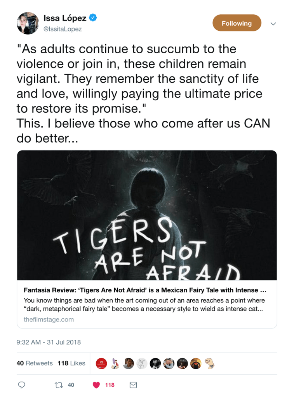Send tweet by direct message envelope icon
294x398 pixels.
(133, 385)
